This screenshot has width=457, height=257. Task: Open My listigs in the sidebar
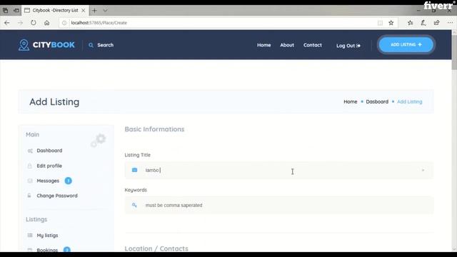coord(47,236)
